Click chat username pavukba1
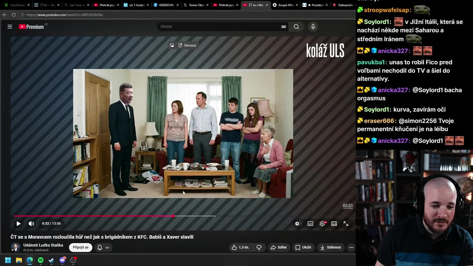Image resolution: width=473 pixels, height=266 pixels. coord(372,62)
